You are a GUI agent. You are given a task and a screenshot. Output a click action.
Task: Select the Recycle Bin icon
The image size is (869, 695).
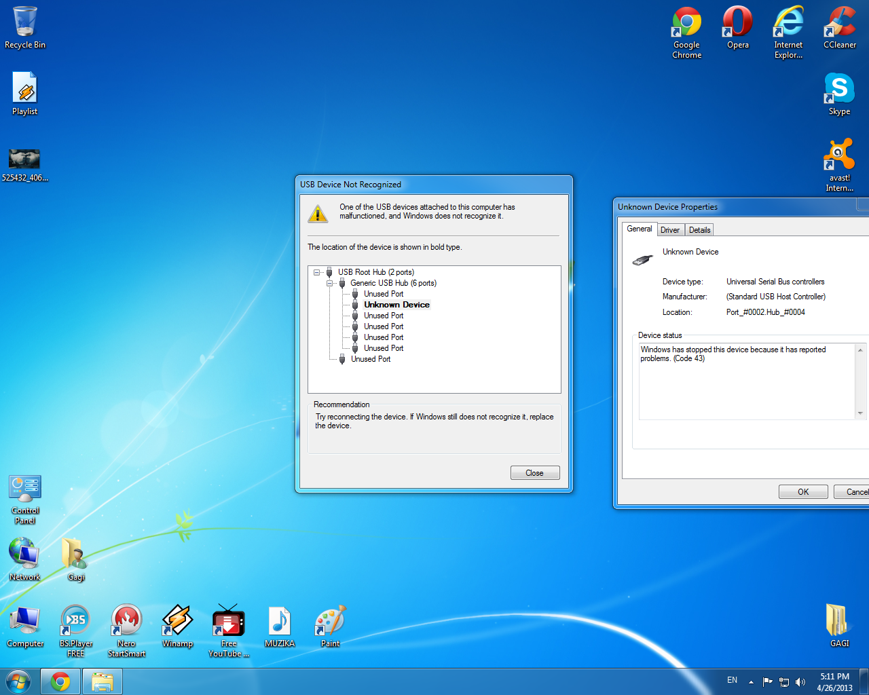[x=25, y=23]
